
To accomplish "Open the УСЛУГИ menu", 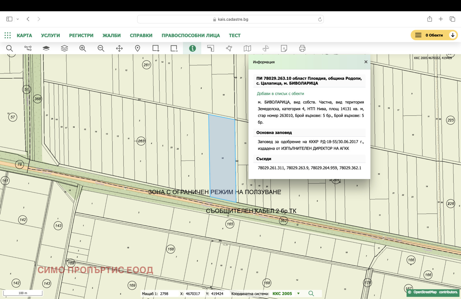I will (50, 35).
